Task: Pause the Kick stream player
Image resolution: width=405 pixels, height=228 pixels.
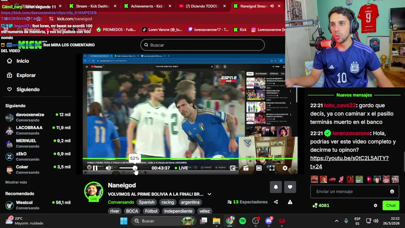Action: 95,168
